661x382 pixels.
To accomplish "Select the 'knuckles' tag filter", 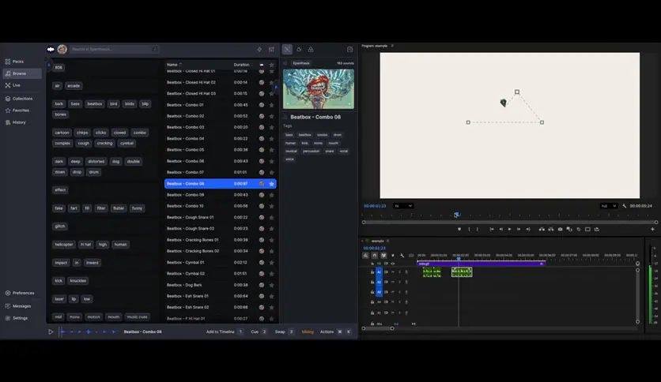I will tap(78, 281).
